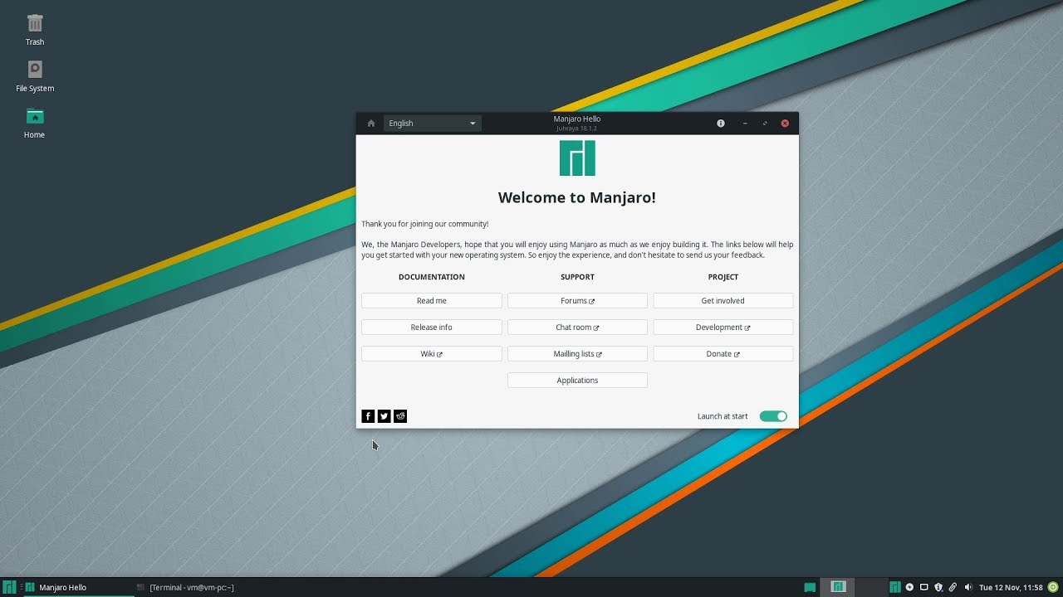Click the clock showing Tue 12 Nov, 11:58

pyautogui.click(x=1011, y=587)
